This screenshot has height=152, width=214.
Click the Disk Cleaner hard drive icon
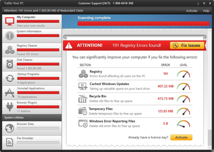coord(10,64)
